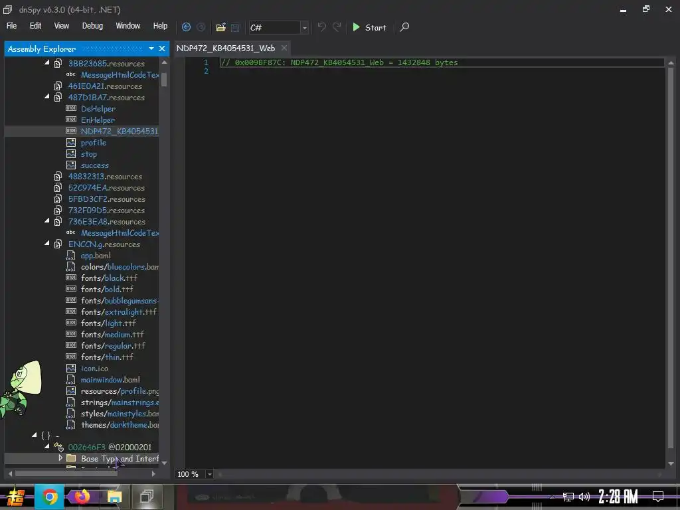The width and height of the screenshot is (680, 510).
Task: Click the Assembly Explorer vertical scrollbar thumb
Action: (x=164, y=80)
